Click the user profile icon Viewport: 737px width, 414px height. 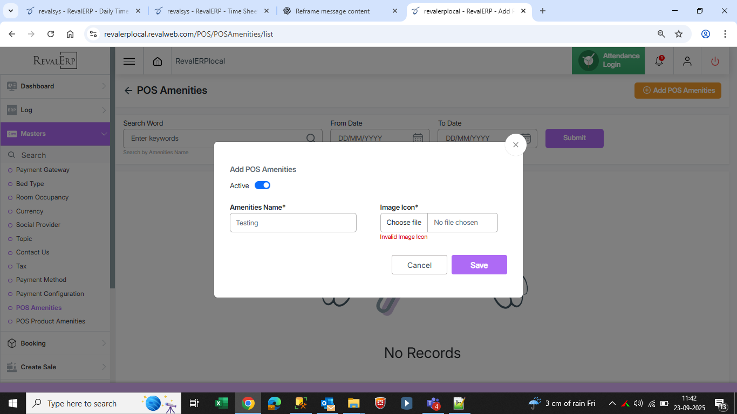tap(687, 61)
